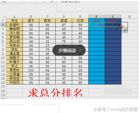Select row 18 header
This screenshot has width=140, height=113.
point(3,91)
